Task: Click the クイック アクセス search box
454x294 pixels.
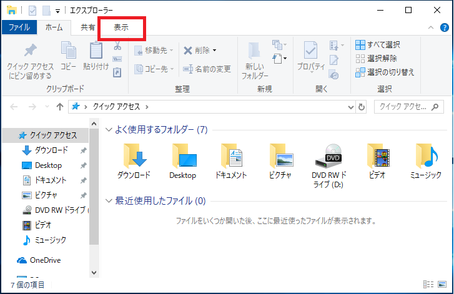Action: click(x=409, y=107)
